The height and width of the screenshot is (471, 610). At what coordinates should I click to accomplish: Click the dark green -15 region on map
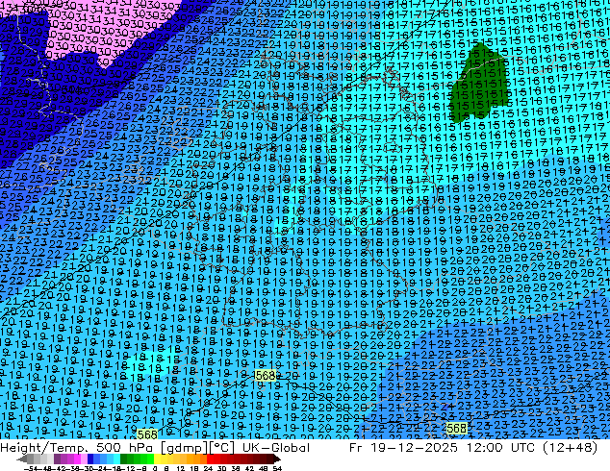pos(478,82)
